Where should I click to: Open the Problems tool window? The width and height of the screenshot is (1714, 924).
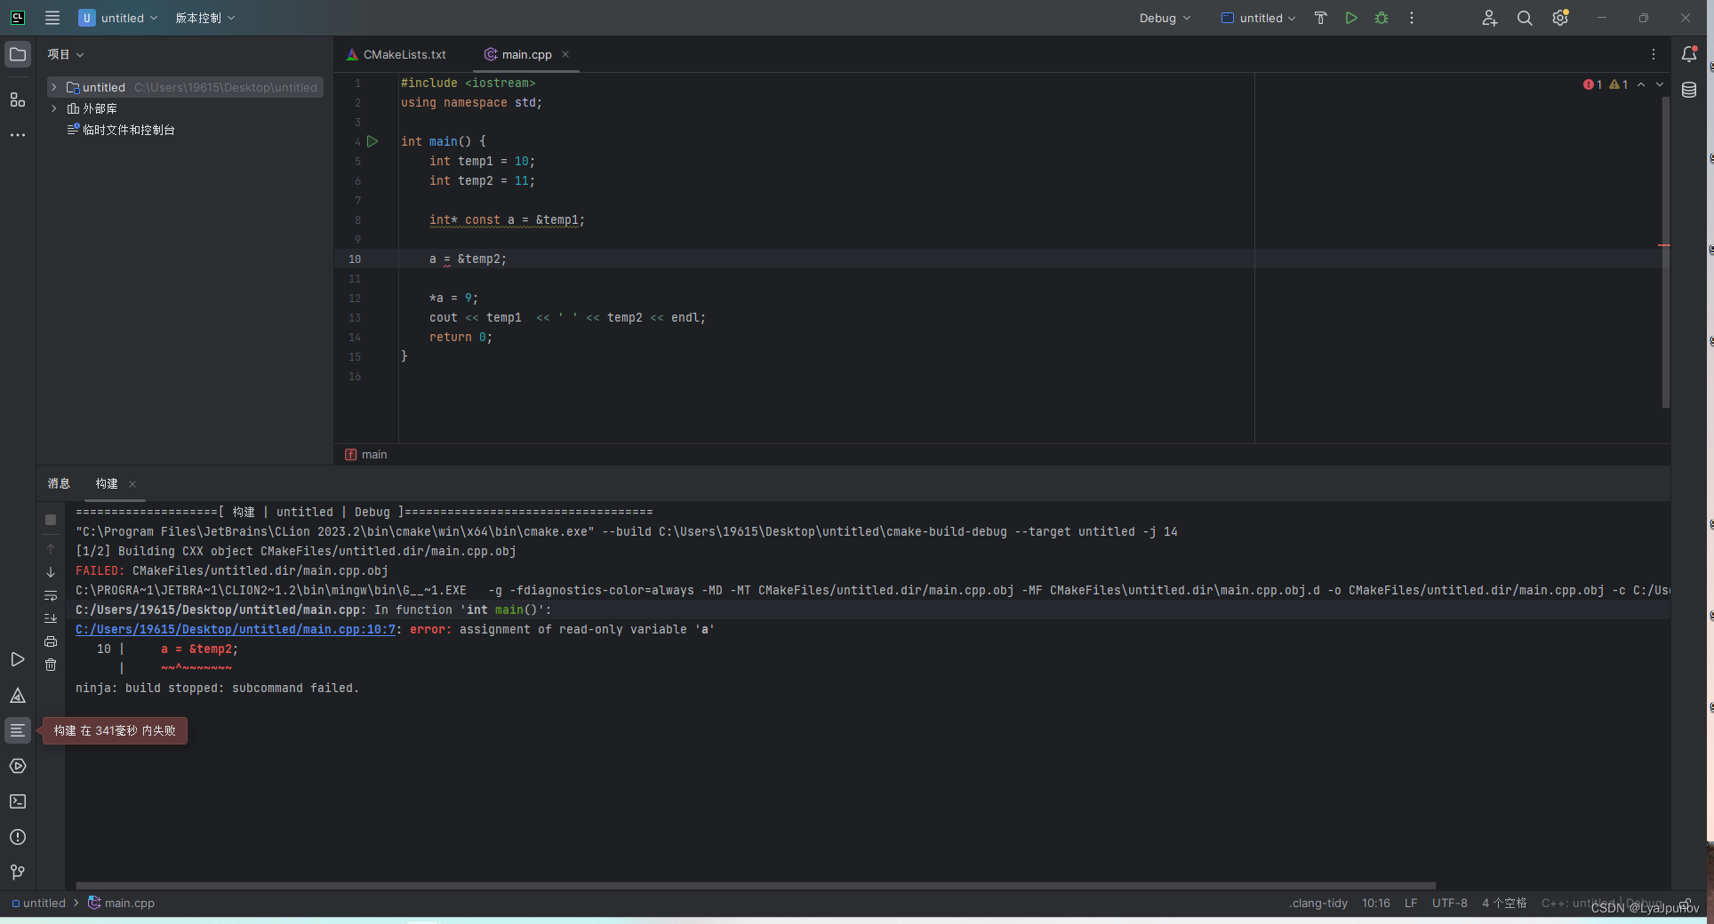[x=18, y=837]
